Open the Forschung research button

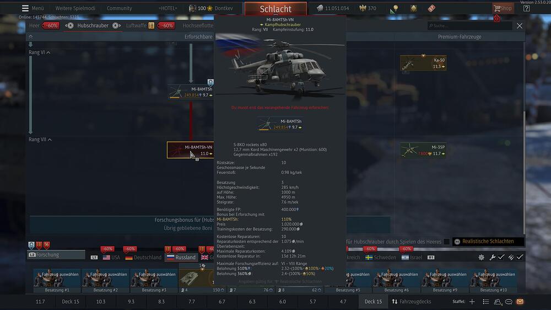point(56,254)
